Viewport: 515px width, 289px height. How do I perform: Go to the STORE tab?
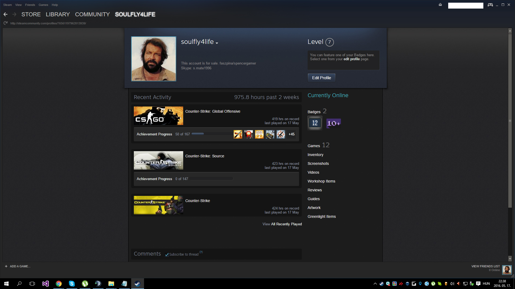pos(31,14)
